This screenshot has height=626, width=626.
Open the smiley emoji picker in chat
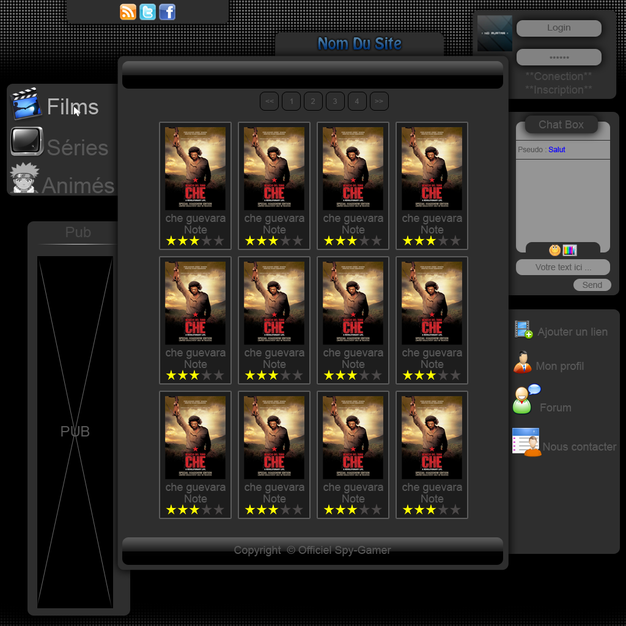point(554,250)
